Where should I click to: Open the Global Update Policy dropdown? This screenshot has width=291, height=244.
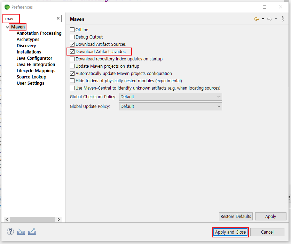pos(170,106)
